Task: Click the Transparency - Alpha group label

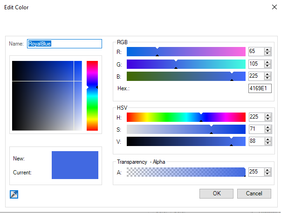Action: (x=141, y=162)
